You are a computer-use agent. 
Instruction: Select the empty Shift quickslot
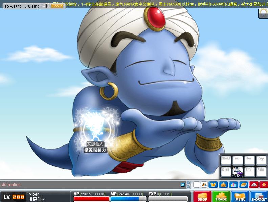226,160
